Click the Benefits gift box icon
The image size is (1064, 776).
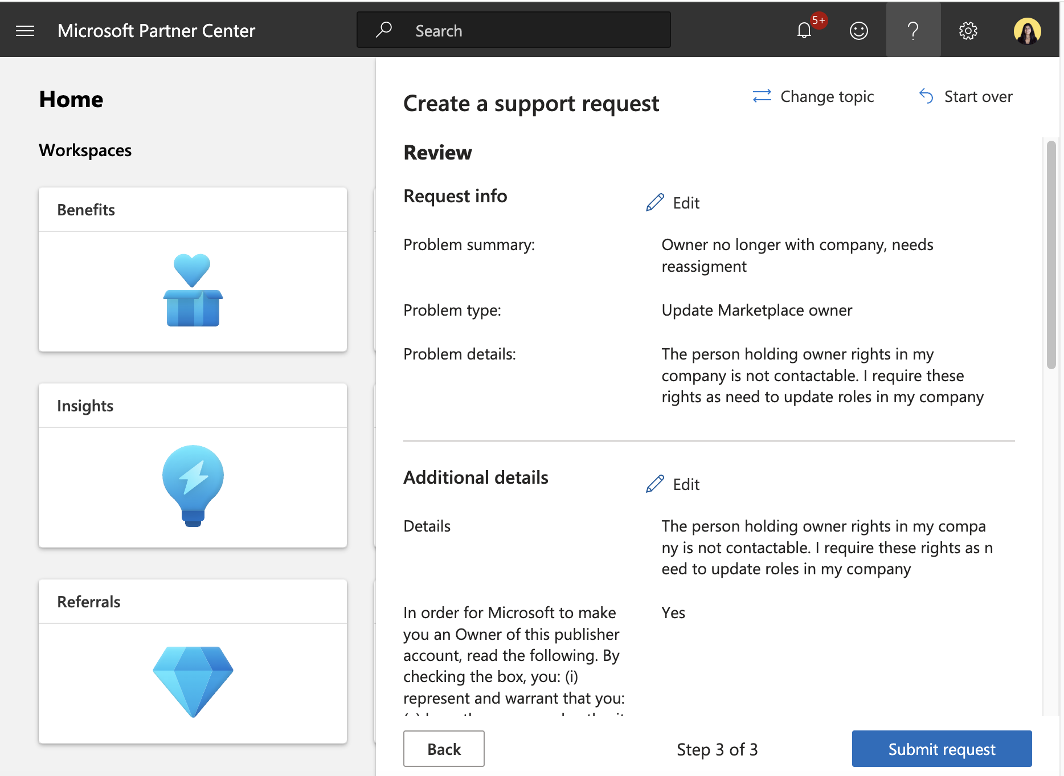tap(193, 290)
